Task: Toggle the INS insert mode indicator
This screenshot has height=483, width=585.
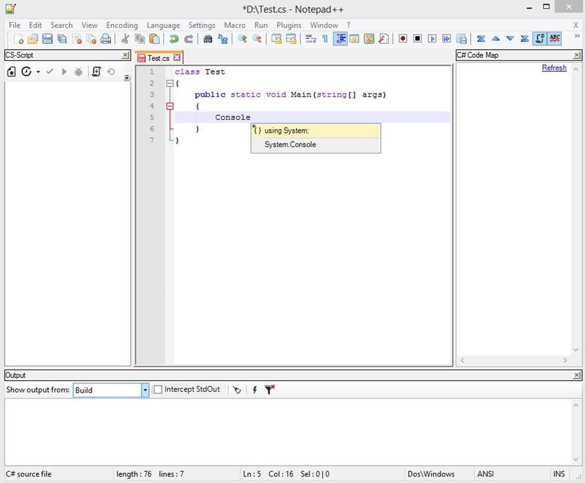Action: pyautogui.click(x=558, y=474)
